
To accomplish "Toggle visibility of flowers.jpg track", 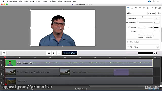I will (1, 79).
